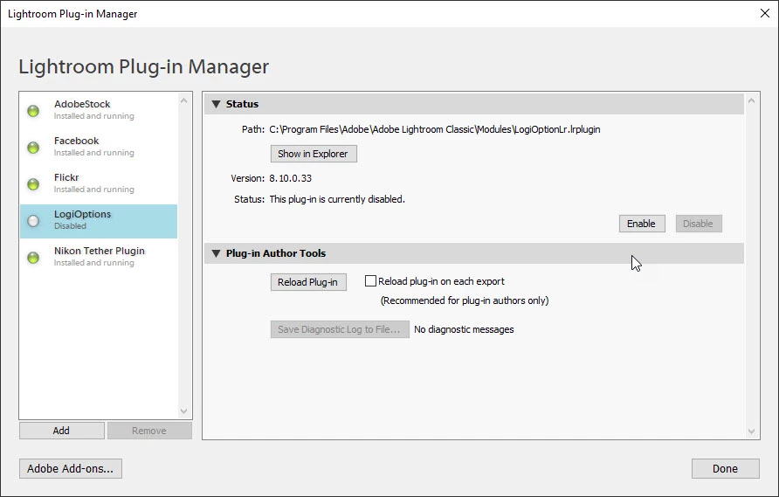Collapse the Status section triangle

216,104
